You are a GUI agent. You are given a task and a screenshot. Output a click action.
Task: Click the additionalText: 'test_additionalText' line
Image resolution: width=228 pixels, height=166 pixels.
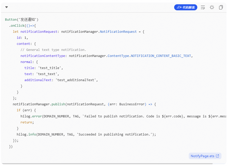(61, 80)
